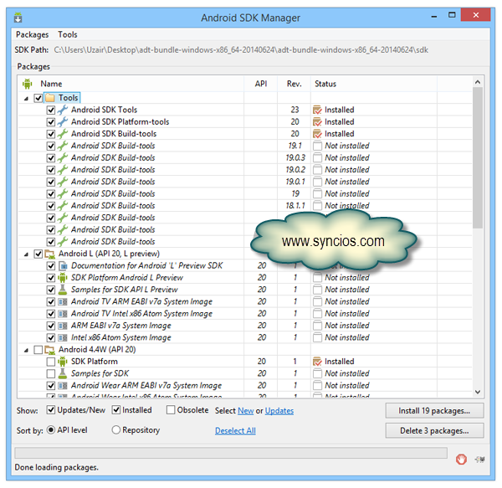Image resolution: width=502 pixels, height=488 pixels.
Task: Uncheck the Android Wear ARM EABI v7a System Image checkbox
Action: [50, 386]
